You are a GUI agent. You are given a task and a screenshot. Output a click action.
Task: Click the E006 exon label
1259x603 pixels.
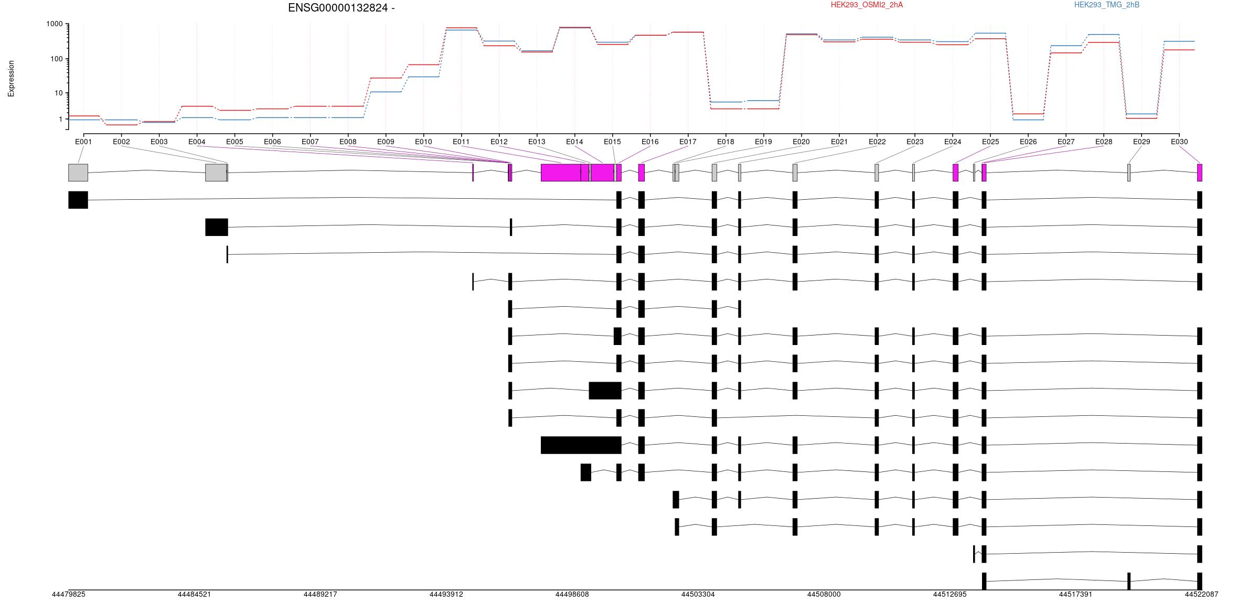coord(272,142)
